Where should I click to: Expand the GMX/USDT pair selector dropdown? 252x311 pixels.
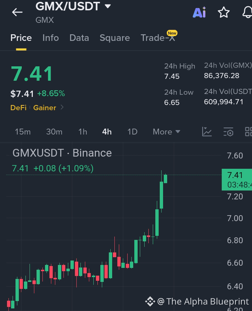point(108,6)
